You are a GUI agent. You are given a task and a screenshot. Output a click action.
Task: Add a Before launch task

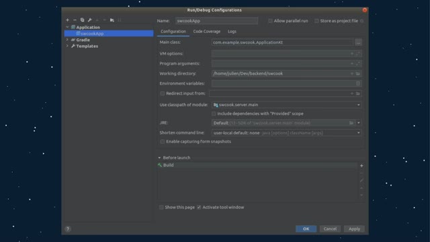361,166
